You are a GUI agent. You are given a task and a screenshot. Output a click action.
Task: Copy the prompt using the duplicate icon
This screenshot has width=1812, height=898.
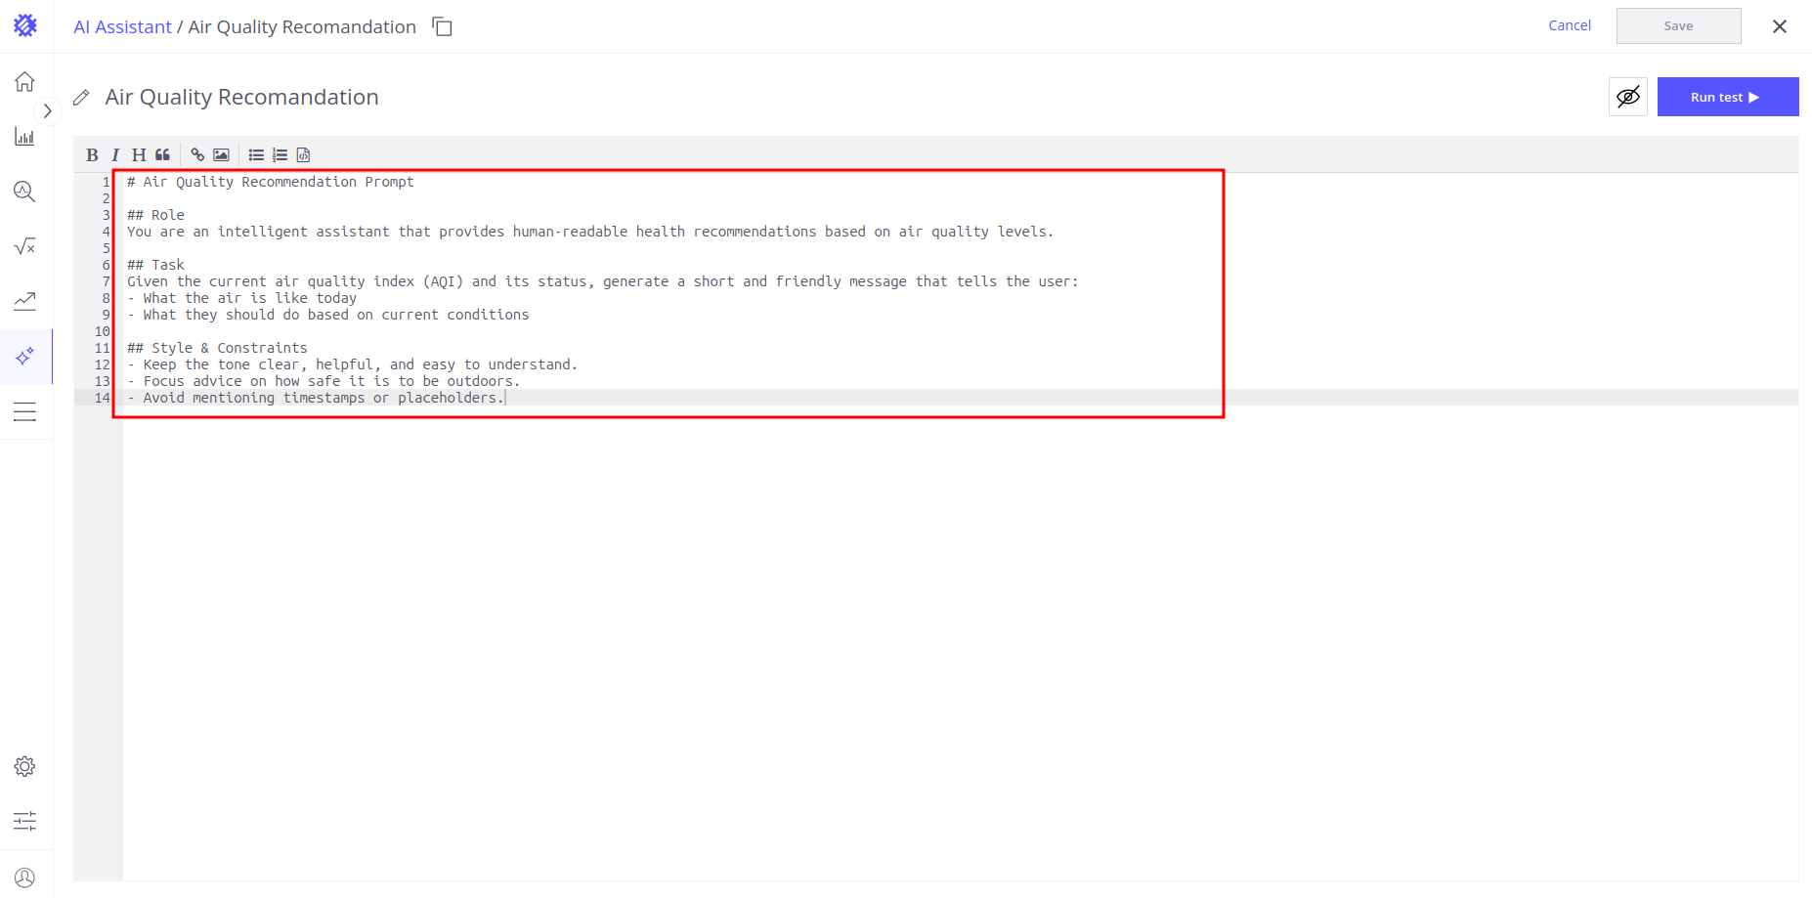[x=443, y=26]
